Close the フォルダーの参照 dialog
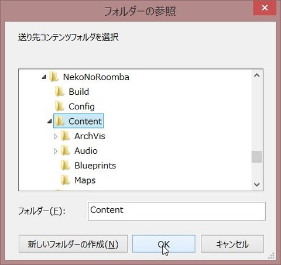The height and width of the screenshot is (265, 281). click(265, 8)
